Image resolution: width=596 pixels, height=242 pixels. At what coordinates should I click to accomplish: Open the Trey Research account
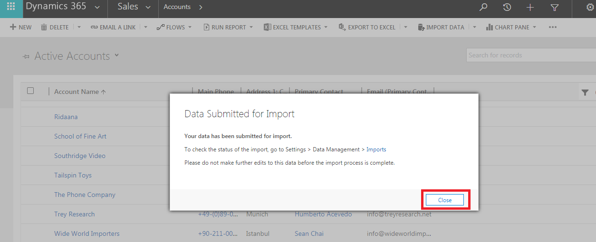tap(75, 214)
